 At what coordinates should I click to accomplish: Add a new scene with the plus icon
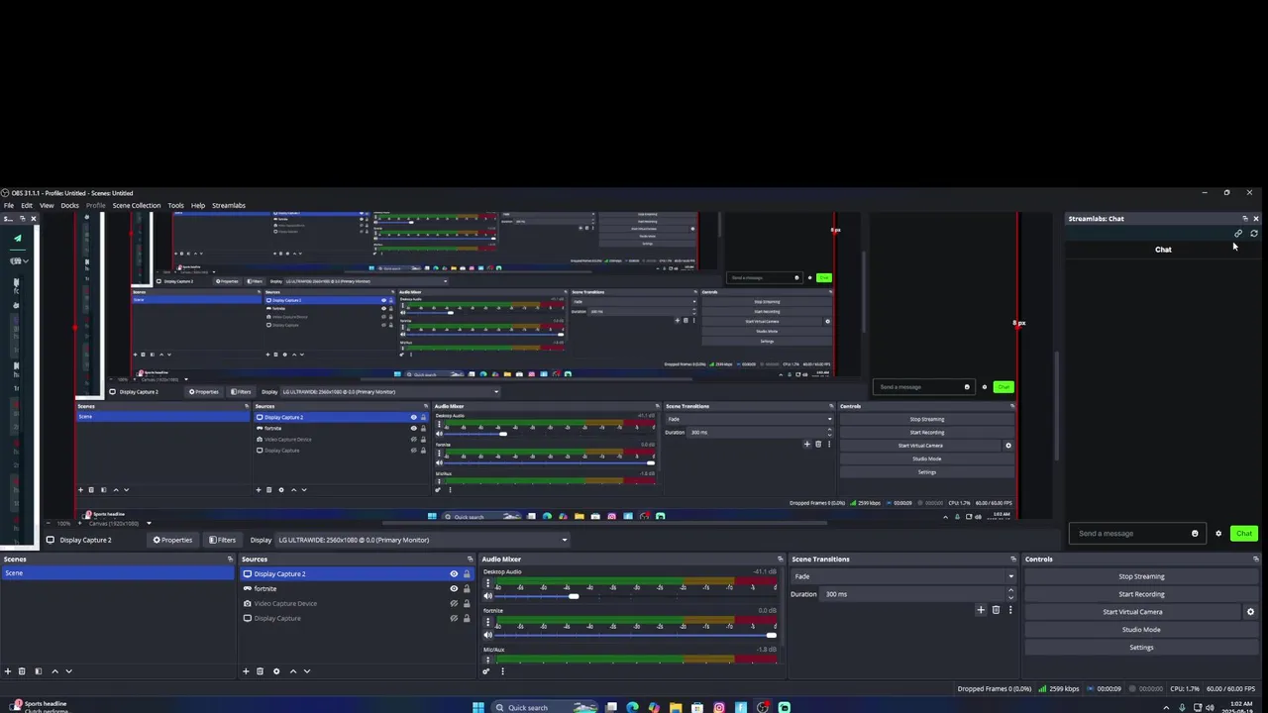[x=7, y=671]
